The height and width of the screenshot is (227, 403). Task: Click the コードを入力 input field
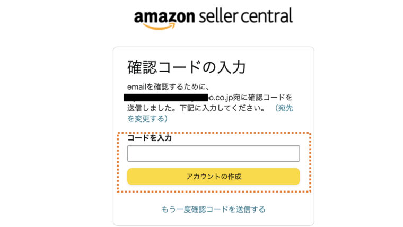pos(213,153)
